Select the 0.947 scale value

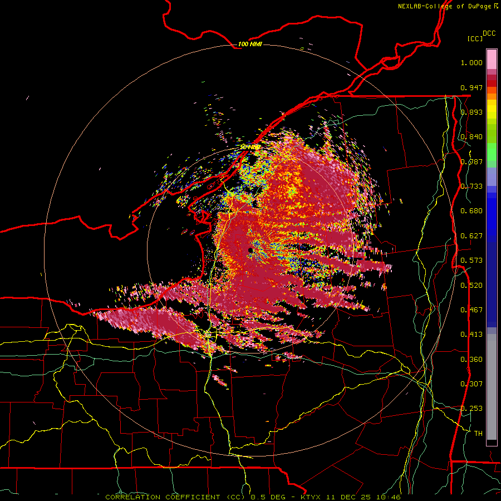(x=471, y=87)
